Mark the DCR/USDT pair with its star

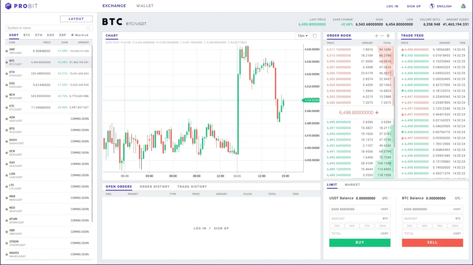7,153
